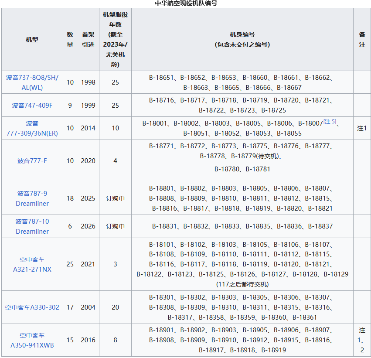Click the 首架引进 column header
The width and height of the screenshot is (371, 358).
coord(88,40)
